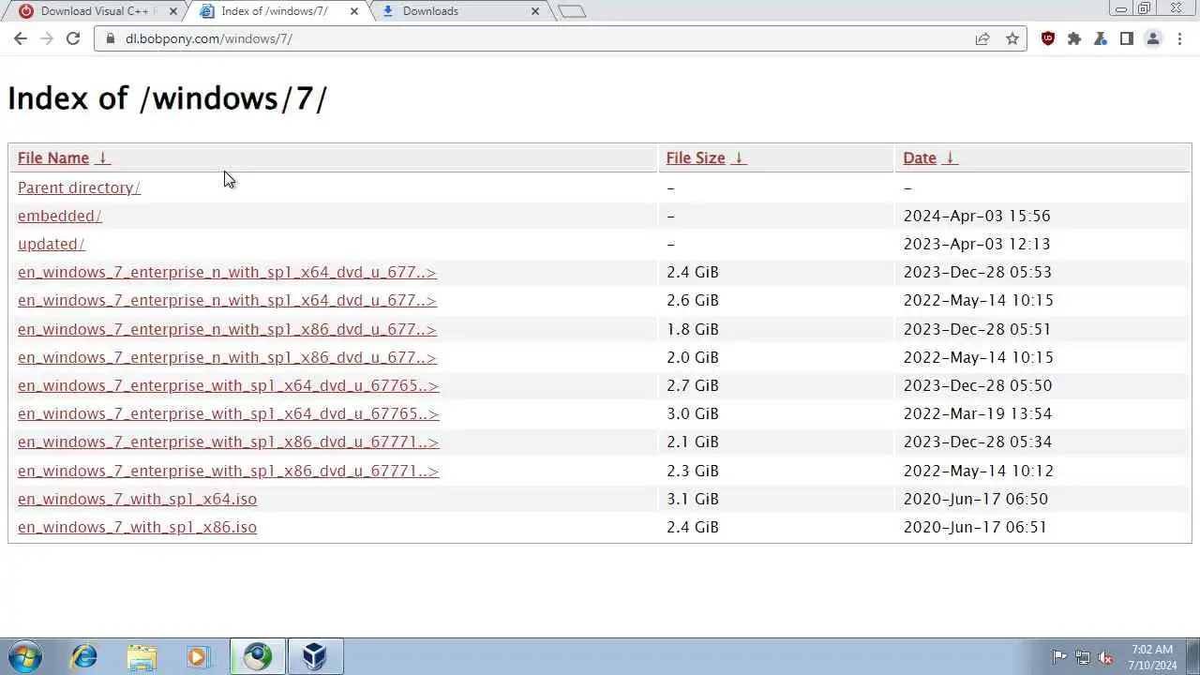Click the date 2024-Apr-03 15:56
The image size is (1200, 675).
977,216
